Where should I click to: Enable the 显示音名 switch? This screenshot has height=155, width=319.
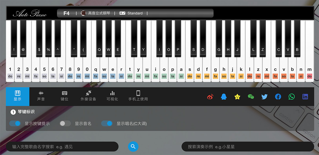[x=65, y=123]
